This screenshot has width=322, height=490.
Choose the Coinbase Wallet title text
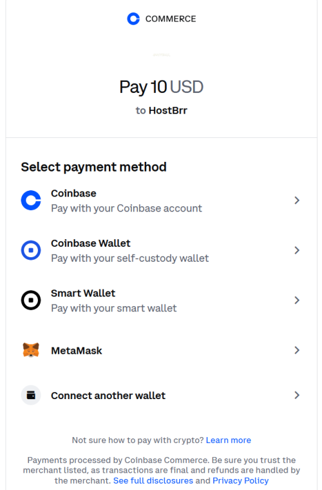point(91,244)
